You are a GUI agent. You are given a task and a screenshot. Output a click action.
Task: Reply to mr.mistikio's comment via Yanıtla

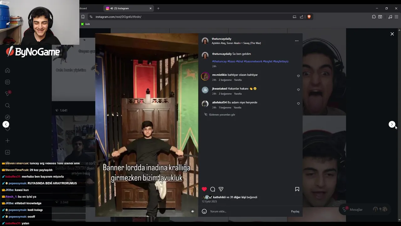pyautogui.click(x=238, y=80)
